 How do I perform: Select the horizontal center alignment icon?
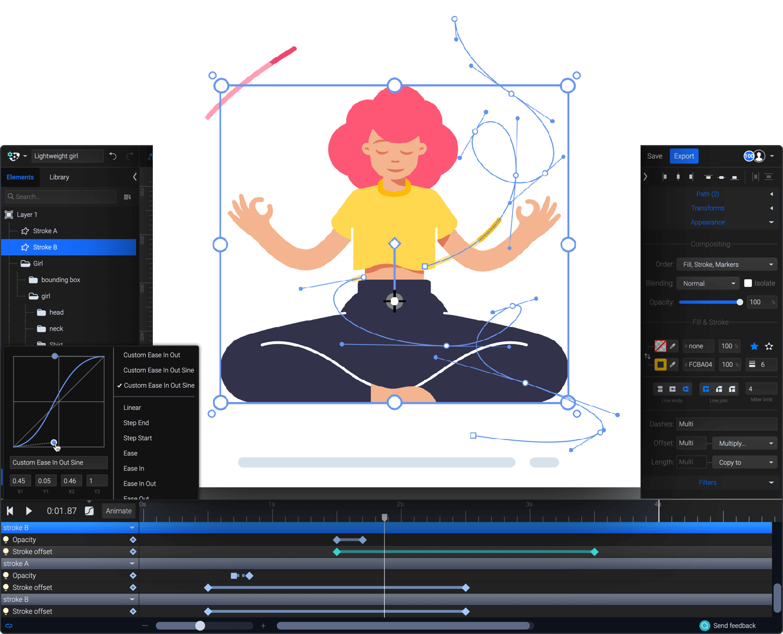point(678,177)
